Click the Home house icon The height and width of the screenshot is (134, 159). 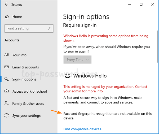click(7, 16)
